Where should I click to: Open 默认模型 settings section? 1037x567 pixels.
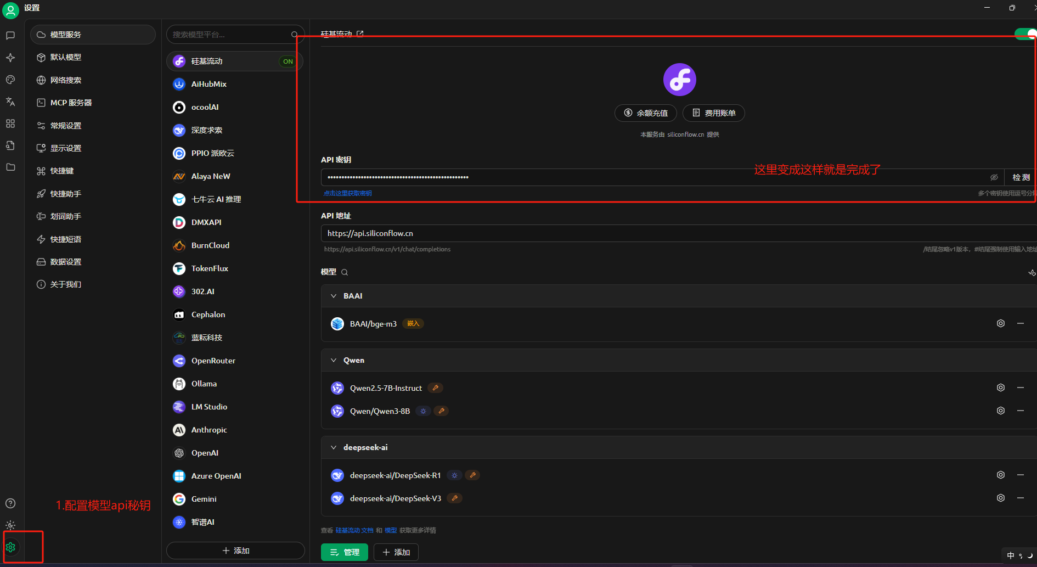[93, 57]
